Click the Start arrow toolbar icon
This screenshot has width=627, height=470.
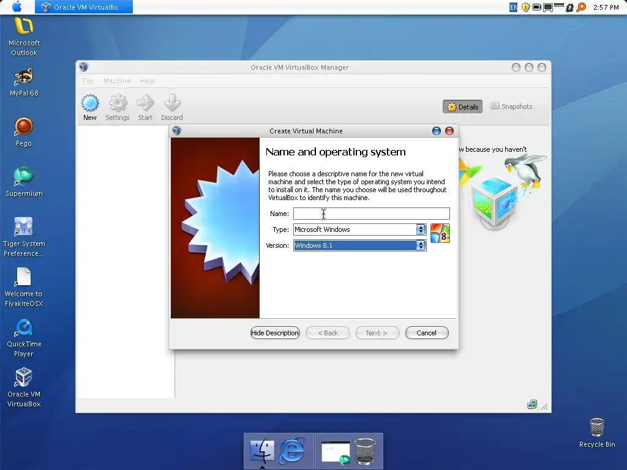tap(145, 103)
